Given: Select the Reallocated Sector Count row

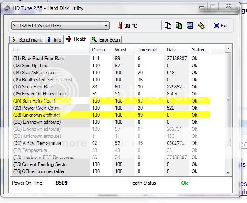Looking at the screenshot, I should 111,80.
